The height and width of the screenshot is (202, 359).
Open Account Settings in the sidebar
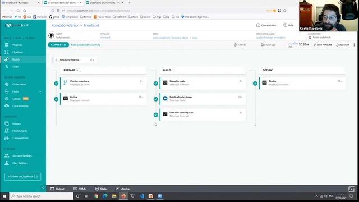click(22, 156)
